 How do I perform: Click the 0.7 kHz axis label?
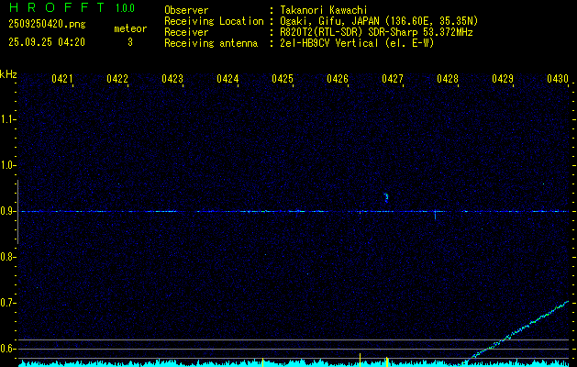7,303
